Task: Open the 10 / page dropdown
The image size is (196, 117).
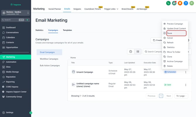Action: (181, 96)
